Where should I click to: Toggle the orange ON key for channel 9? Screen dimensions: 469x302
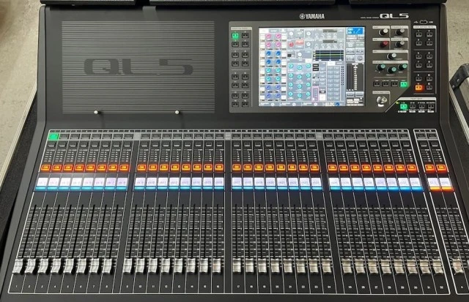(141, 167)
